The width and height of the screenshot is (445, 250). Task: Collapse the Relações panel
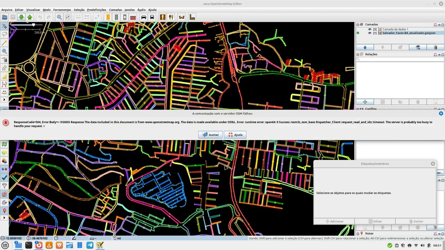pyautogui.click(x=358, y=55)
